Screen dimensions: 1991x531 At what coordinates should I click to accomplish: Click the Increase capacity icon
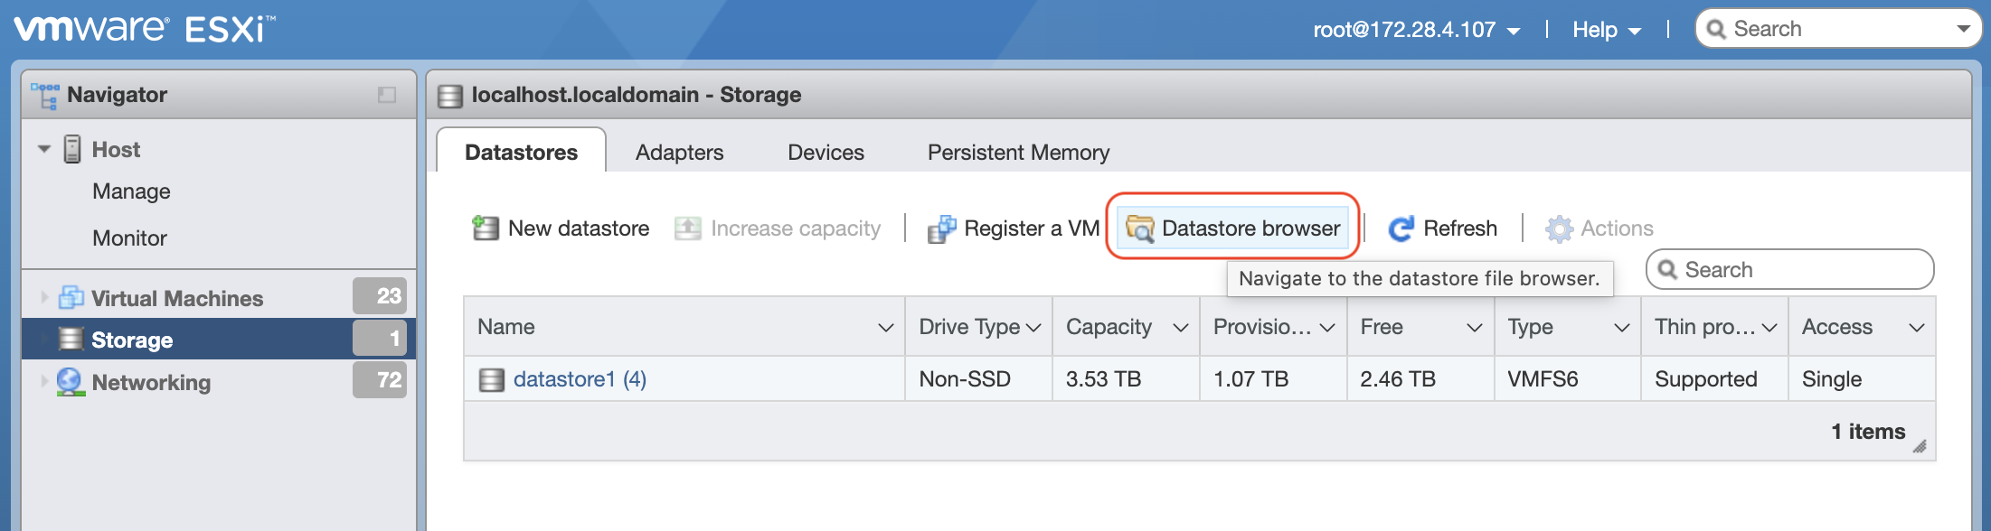point(688,228)
